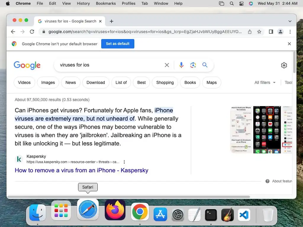This screenshot has width=303, height=227.
Task: Open the malware check infographic thumbnail
Action: 241,130
